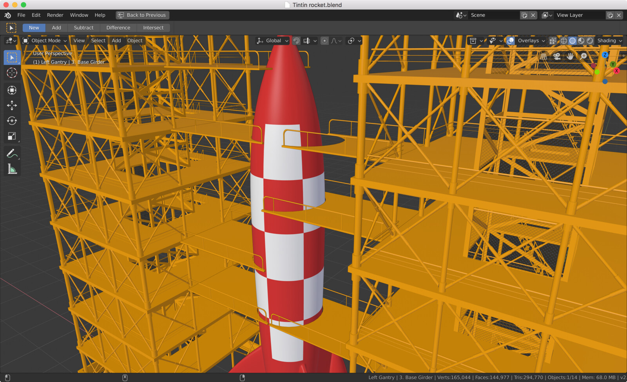
Task: Select the Select Box tool
Action: coord(12,58)
